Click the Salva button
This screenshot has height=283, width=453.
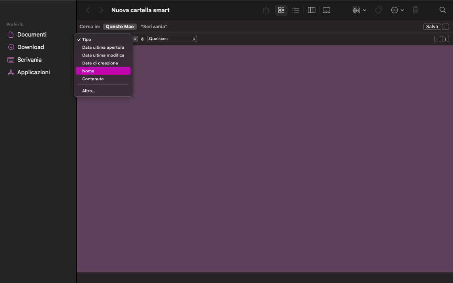click(x=431, y=27)
